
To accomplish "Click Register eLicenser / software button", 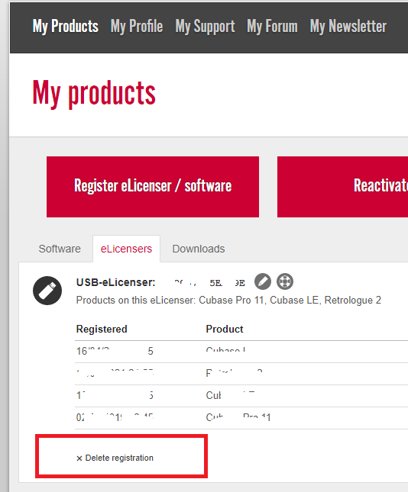I will coord(153,187).
